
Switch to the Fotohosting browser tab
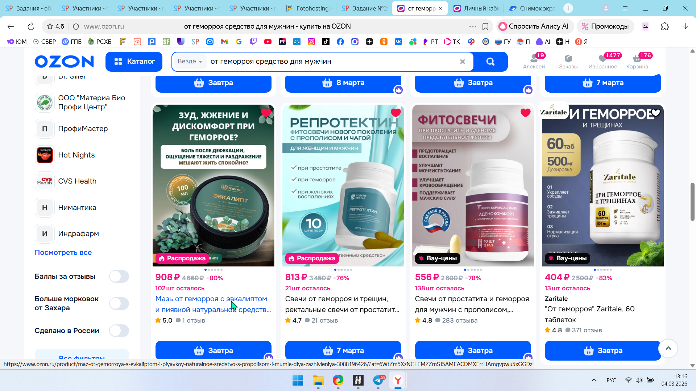tap(308, 8)
